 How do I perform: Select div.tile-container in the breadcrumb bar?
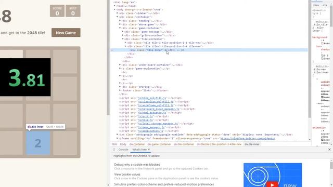click(x=184, y=144)
